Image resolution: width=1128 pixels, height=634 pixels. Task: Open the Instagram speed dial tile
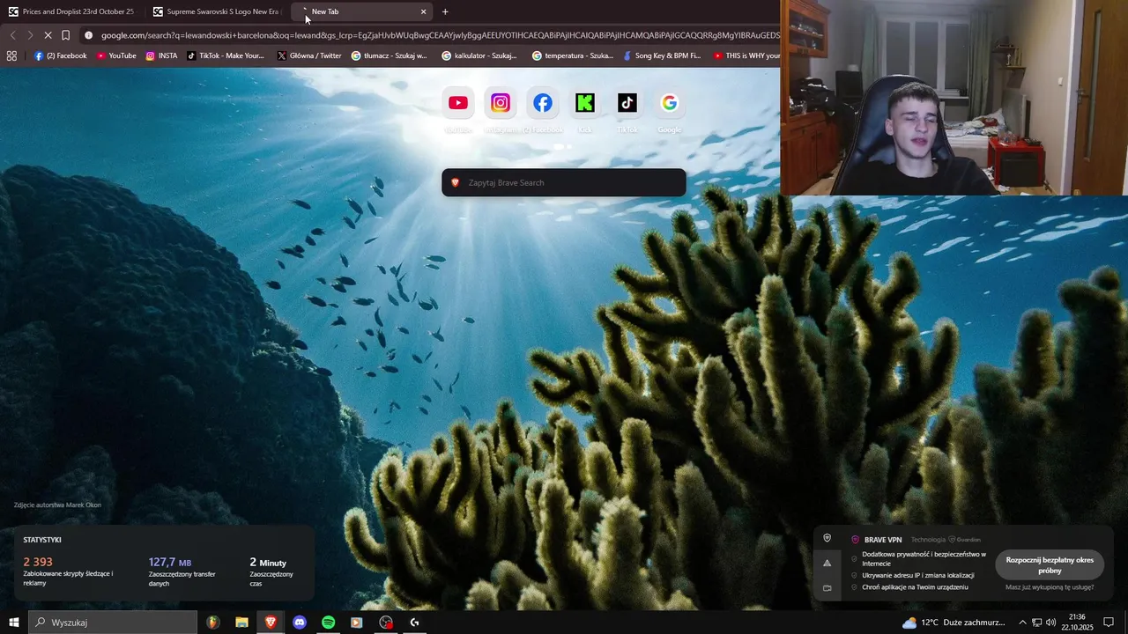[501, 103]
